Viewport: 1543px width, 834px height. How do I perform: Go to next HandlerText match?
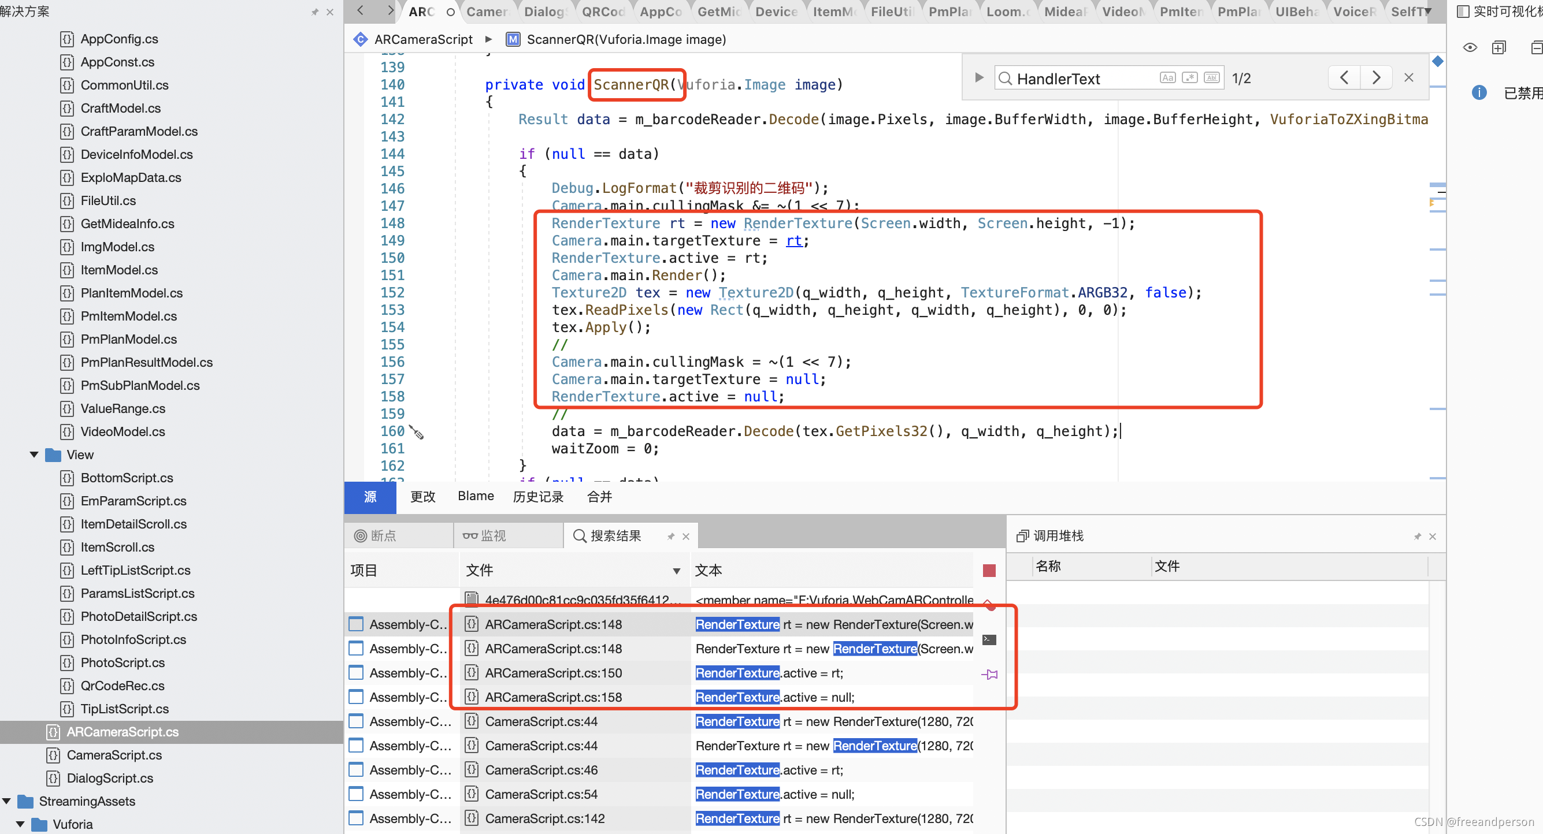(1375, 78)
